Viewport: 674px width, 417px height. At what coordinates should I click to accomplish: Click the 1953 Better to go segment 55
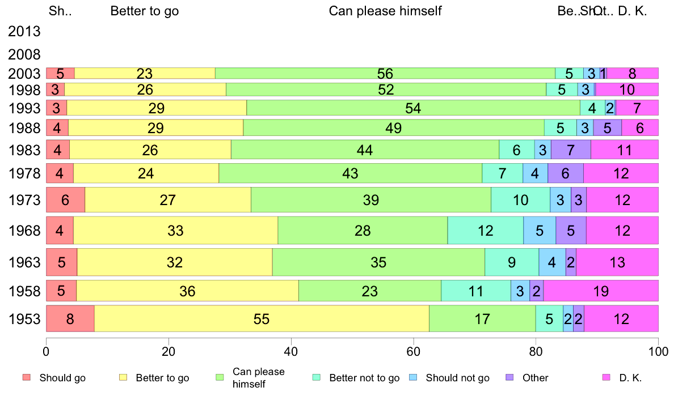262,318
